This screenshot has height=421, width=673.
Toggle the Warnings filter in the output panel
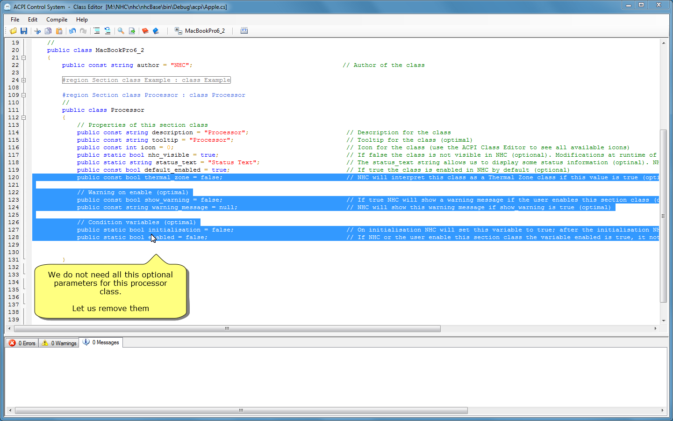[x=59, y=343]
